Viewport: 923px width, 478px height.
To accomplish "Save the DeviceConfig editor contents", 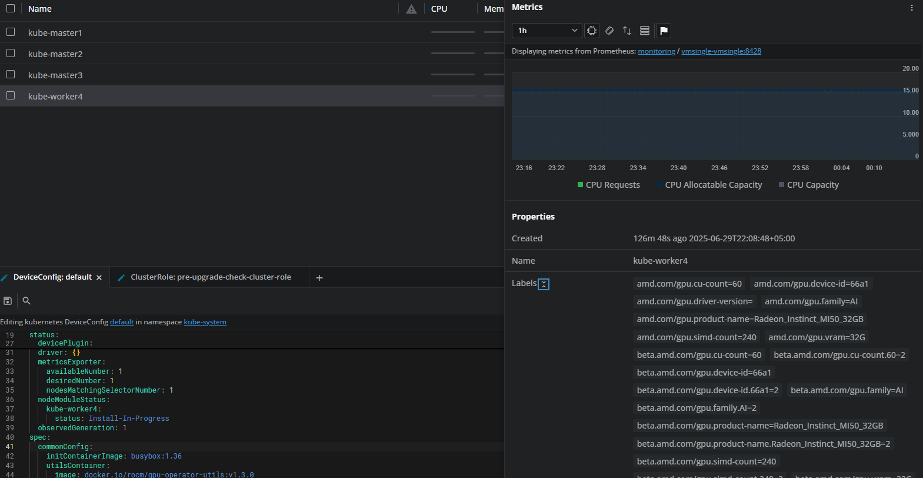I will click(x=8, y=301).
